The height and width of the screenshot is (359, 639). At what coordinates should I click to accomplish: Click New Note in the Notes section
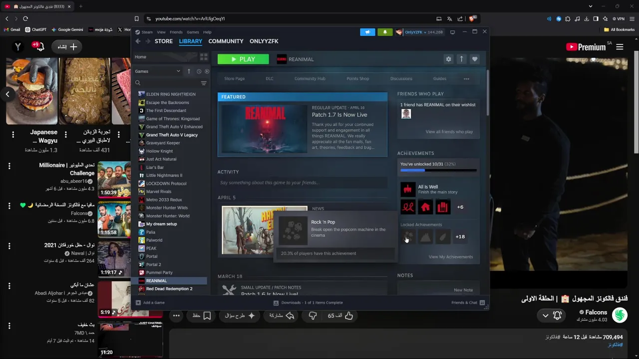[463, 290]
